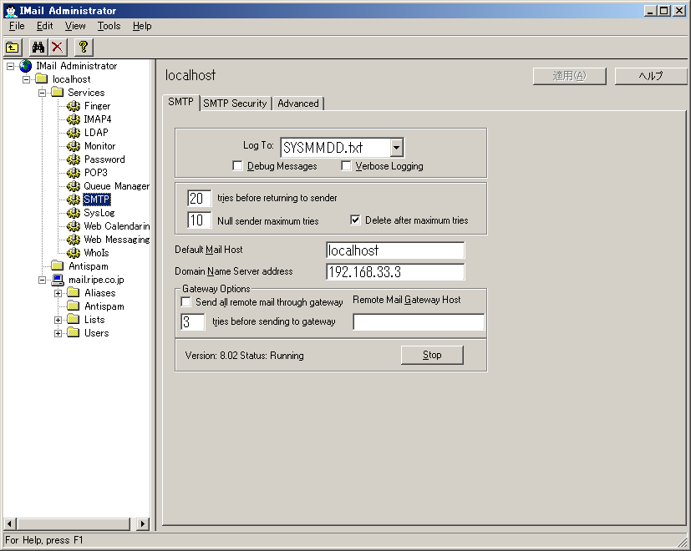Click the Monitor service gear icon
The width and height of the screenshot is (691, 551).
tap(74, 146)
